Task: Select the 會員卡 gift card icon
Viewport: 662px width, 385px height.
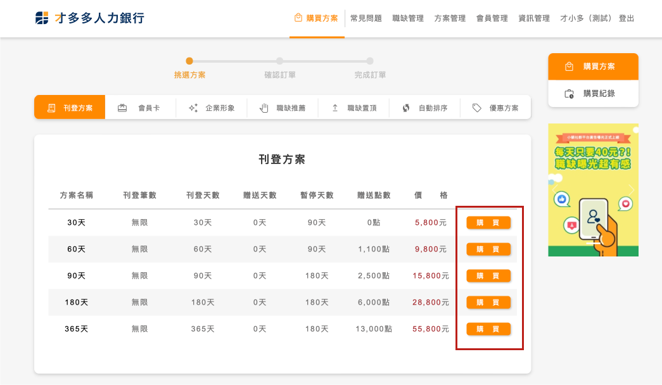Action: point(122,108)
